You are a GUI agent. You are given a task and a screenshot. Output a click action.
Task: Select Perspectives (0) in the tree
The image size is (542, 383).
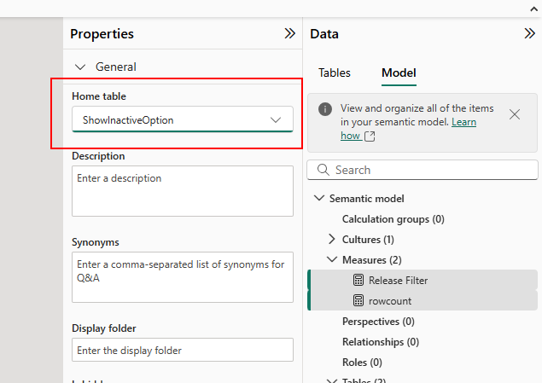378,322
